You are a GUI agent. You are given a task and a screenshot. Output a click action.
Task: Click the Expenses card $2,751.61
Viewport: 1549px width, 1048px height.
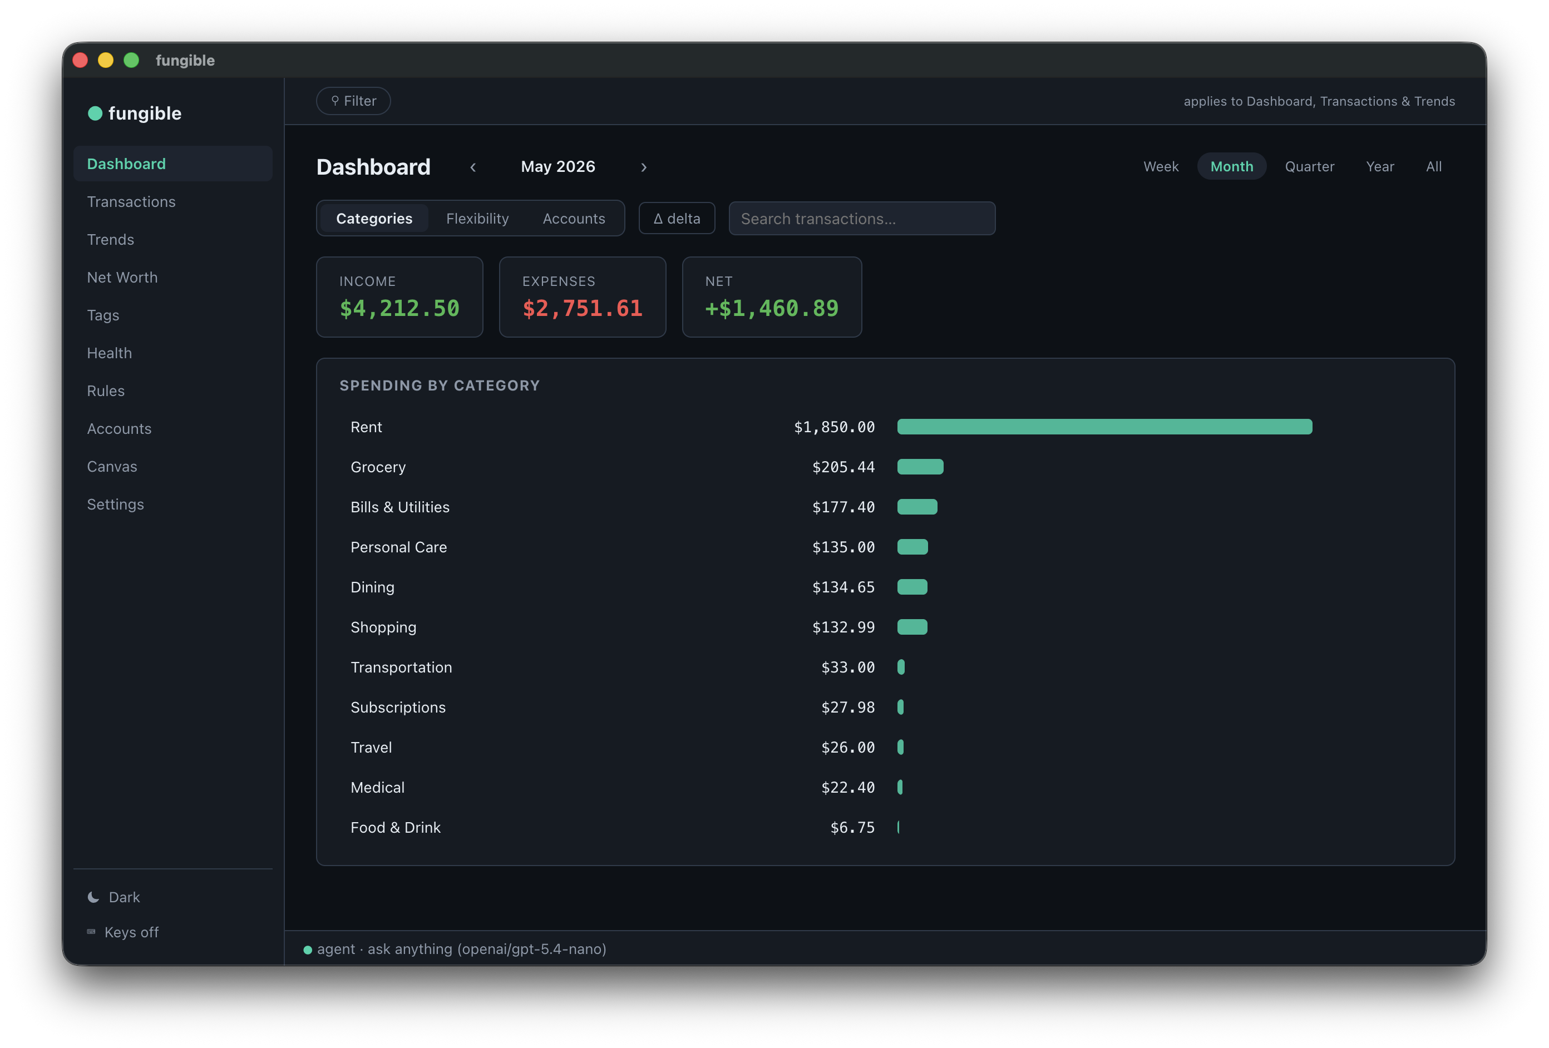tap(583, 297)
